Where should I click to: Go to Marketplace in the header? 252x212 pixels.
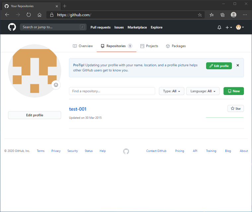(137, 27)
